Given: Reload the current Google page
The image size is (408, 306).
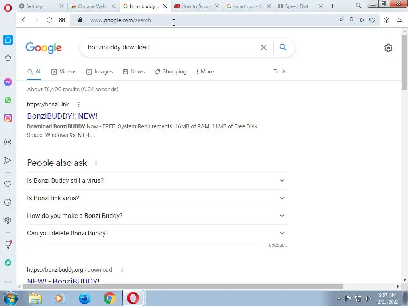Looking at the screenshot, I should pos(49,20).
